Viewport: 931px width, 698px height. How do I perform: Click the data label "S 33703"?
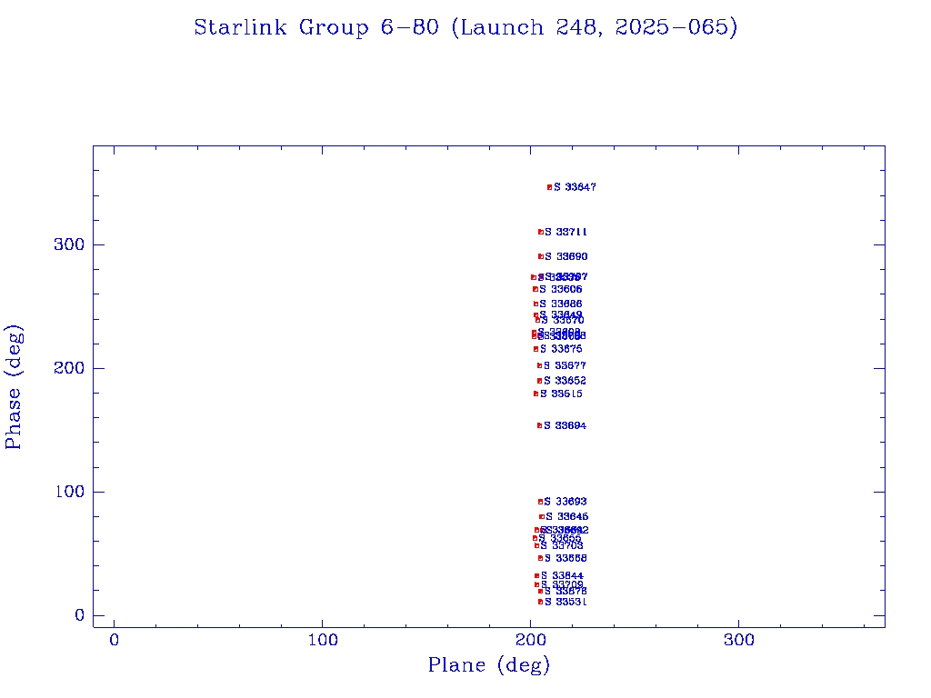point(562,545)
